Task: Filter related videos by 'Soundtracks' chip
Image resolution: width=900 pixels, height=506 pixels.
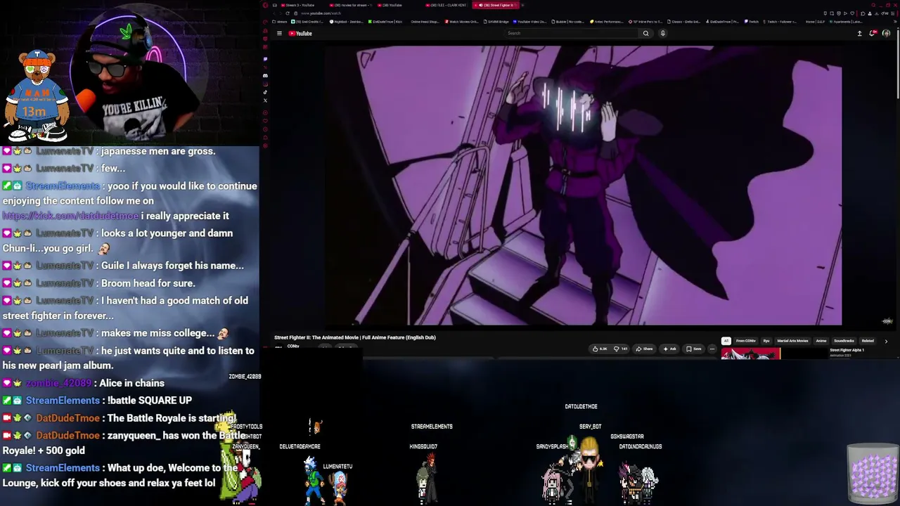Action: [844, 341]
